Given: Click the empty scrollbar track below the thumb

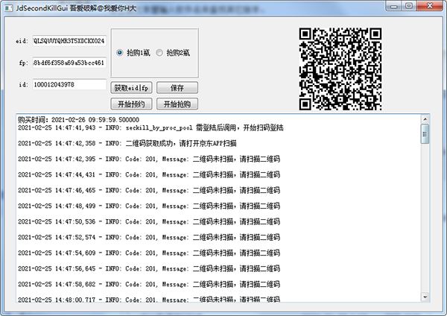Looking at the screenshot, I should click(x=425, y=224).
